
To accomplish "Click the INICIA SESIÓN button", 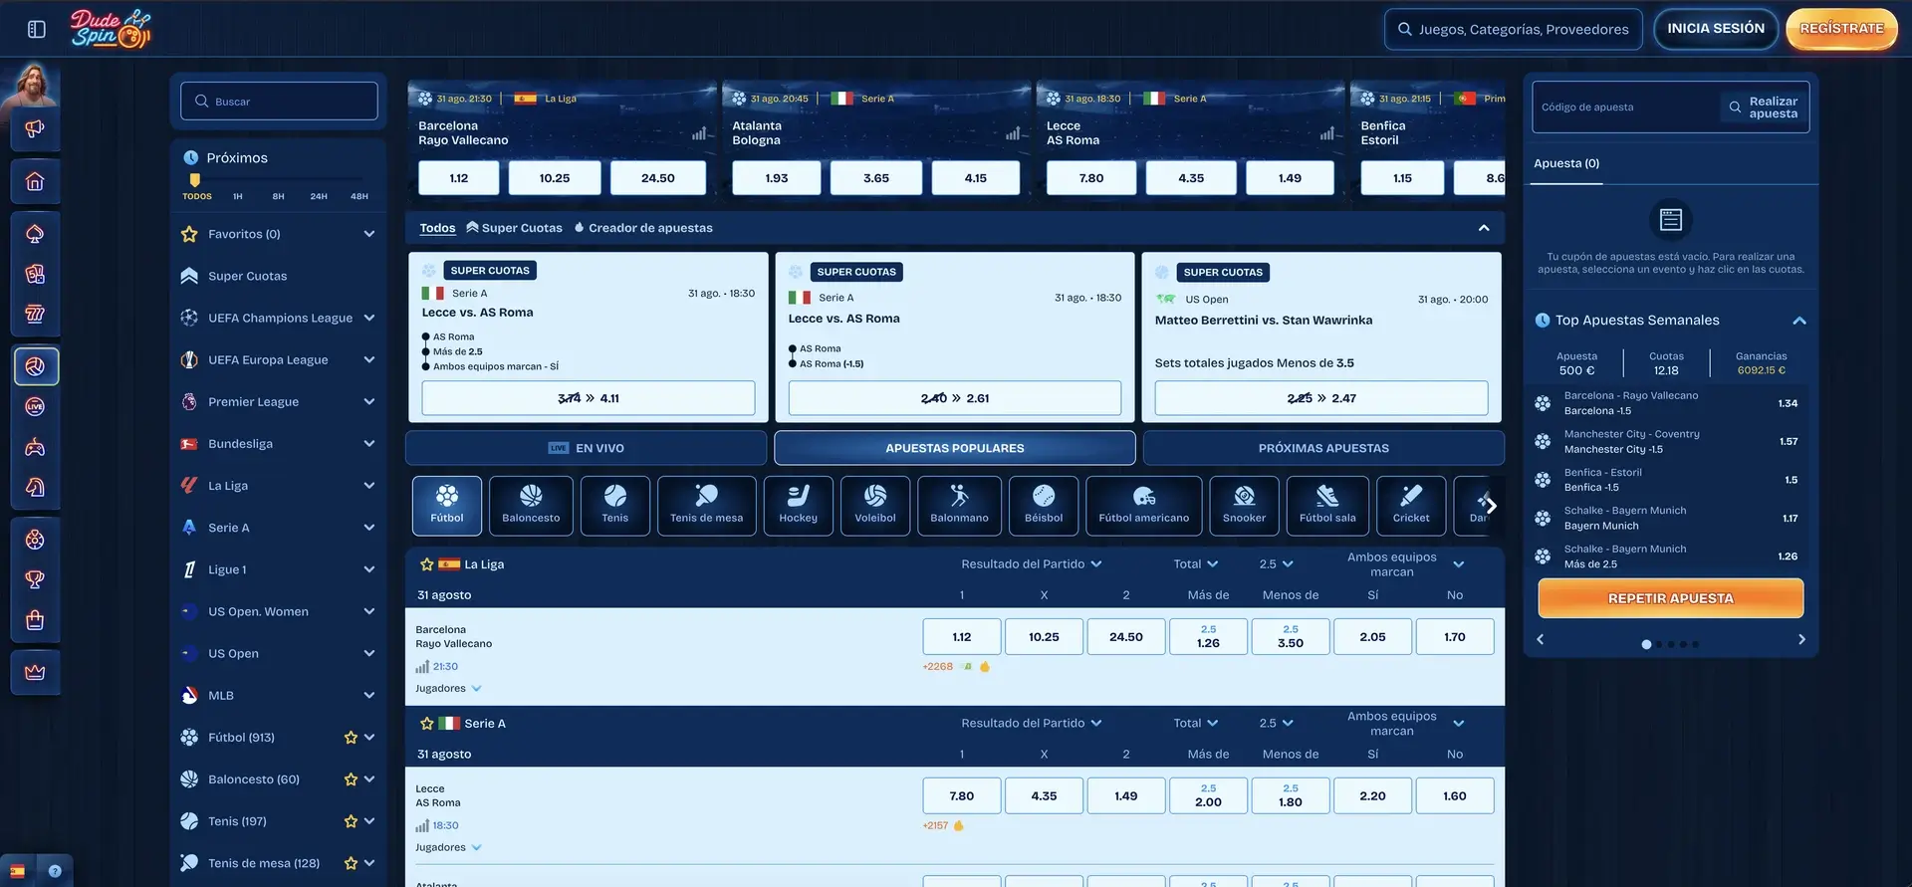I will pyautogui.click(x=1716, y=29).
